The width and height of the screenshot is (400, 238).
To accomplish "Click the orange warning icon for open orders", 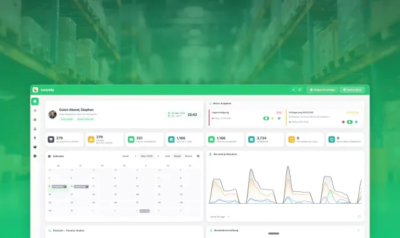I will pyautogui.click(x=91, y=140).
